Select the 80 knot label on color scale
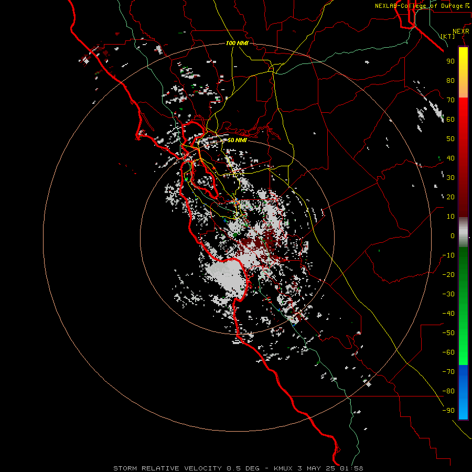 pyautogui.click(x=450, y=81)
